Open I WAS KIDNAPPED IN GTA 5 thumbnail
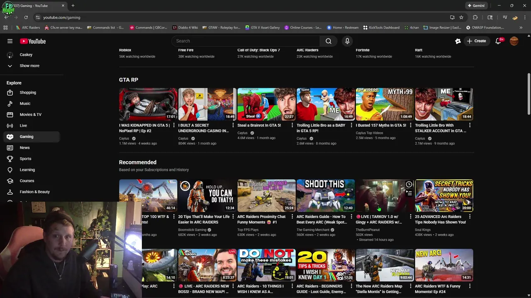This screenshot has height=298, width=531. tap(148, 104)
